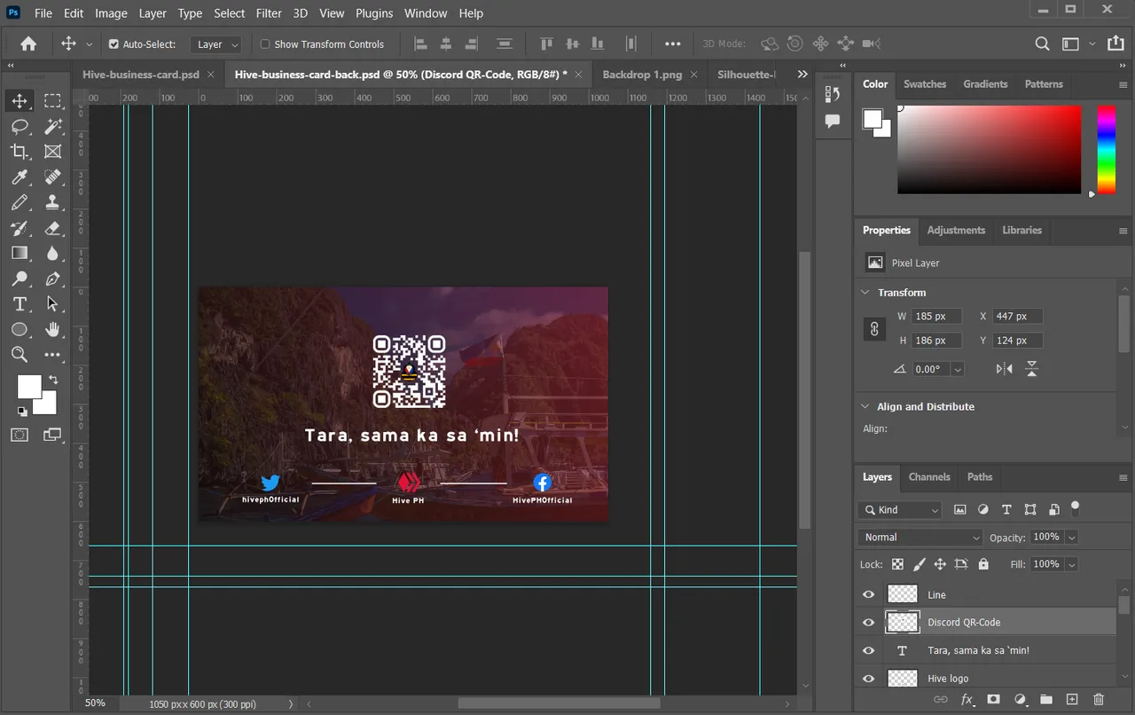Select the Zoom tool
The image size is (1135, 715).
[x=20, y=355]
